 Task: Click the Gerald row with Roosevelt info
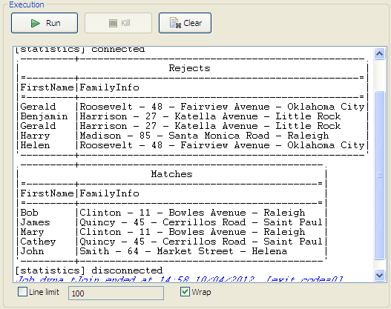(192, 107)
